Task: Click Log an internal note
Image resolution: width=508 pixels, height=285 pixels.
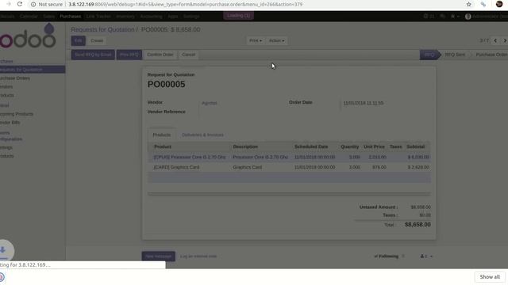Action: (198, 256)
